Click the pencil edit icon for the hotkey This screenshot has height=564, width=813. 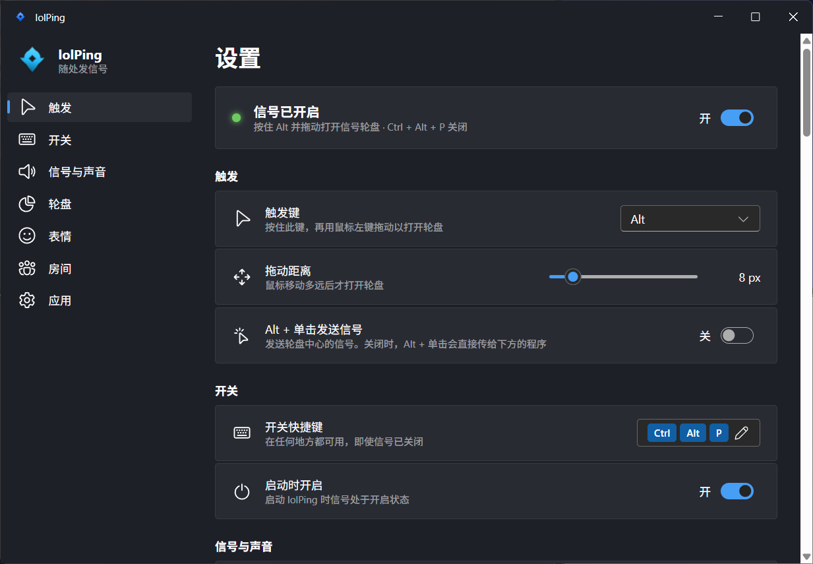(741, 433)
